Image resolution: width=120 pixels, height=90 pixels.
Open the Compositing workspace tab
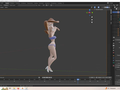(x=53, y=3)
